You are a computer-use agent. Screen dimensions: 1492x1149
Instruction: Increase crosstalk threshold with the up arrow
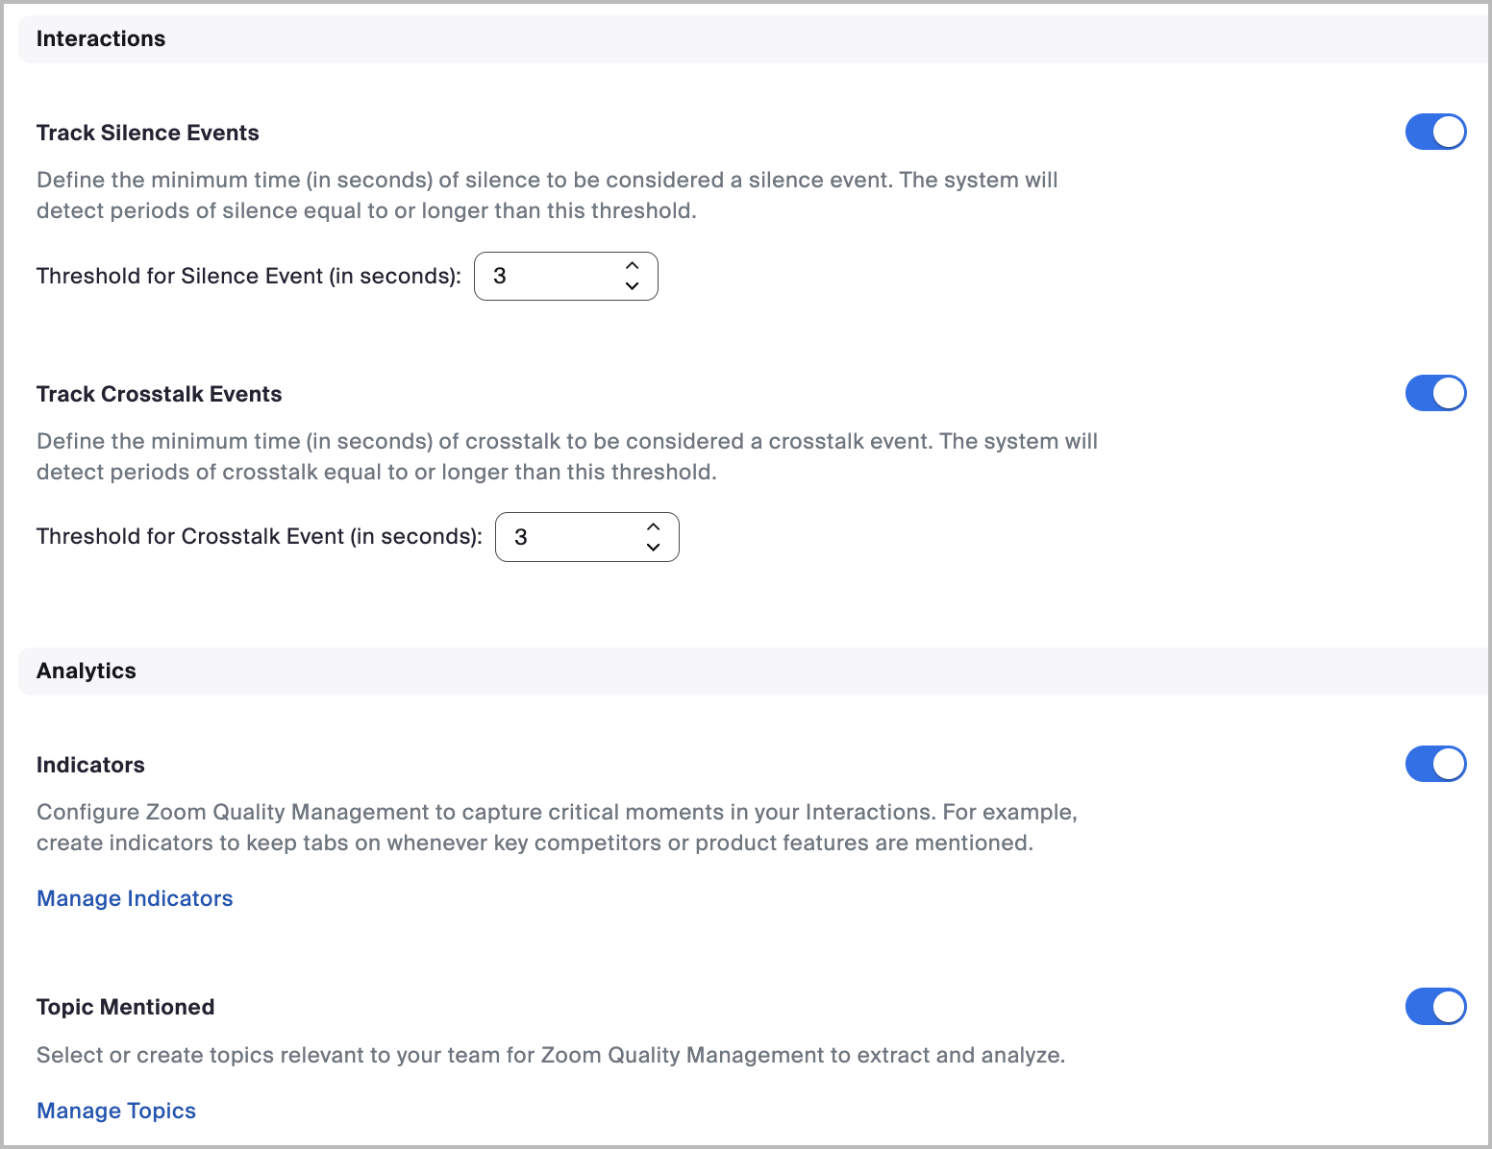(653, 526)
